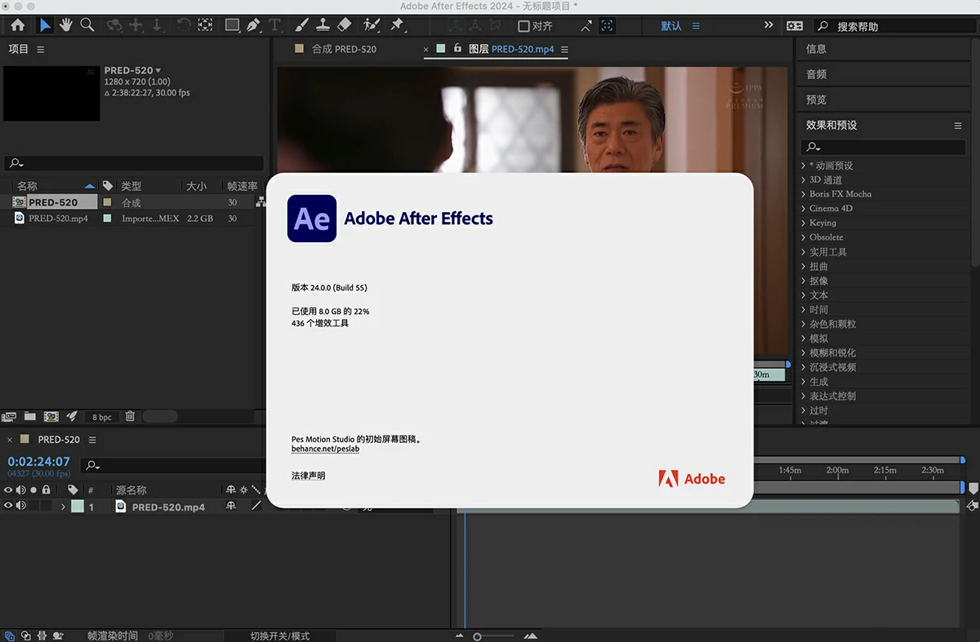The height and width of the screenshot is (642, 980).
Task: Select the Hand tool
Action: coord(66,25)
